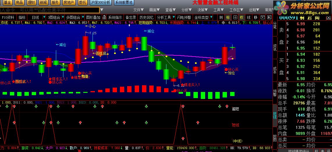Viewport: 332px width, 152px height.
Task: Click the 理财 button
Action: tap(31, 3)
